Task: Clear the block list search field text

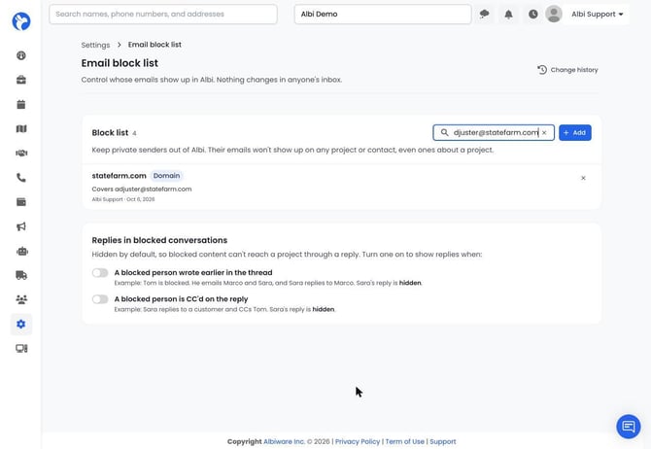Action: coord(544,133)
